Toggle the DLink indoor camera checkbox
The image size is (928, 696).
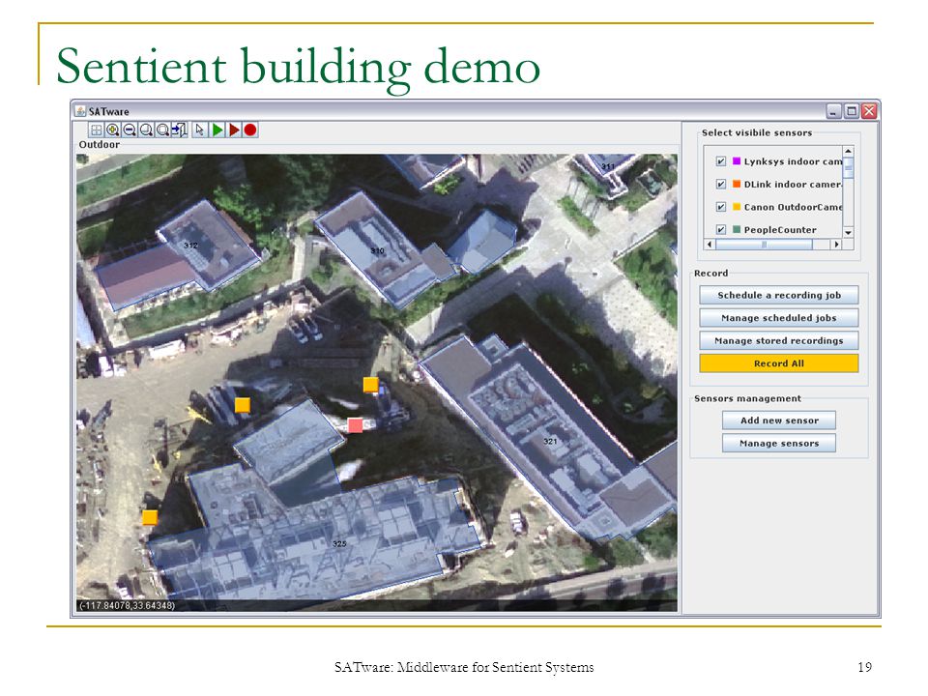[721, 184]
